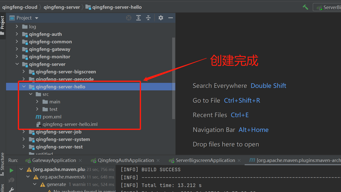Expand qingfeng-server-job module
341x192 pixels.
(24, 132)
